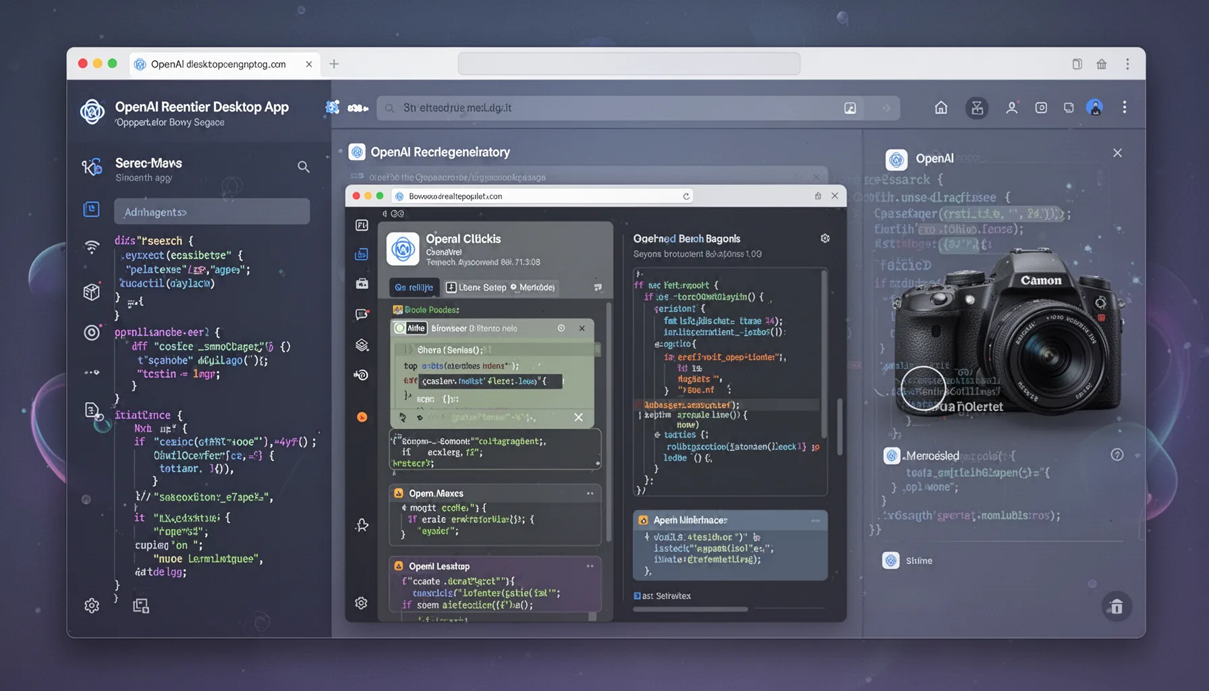Viewport: 1209px width, 691px height.
Task: Select the orange status dot icon in sidebar
Action: (362, 417)
